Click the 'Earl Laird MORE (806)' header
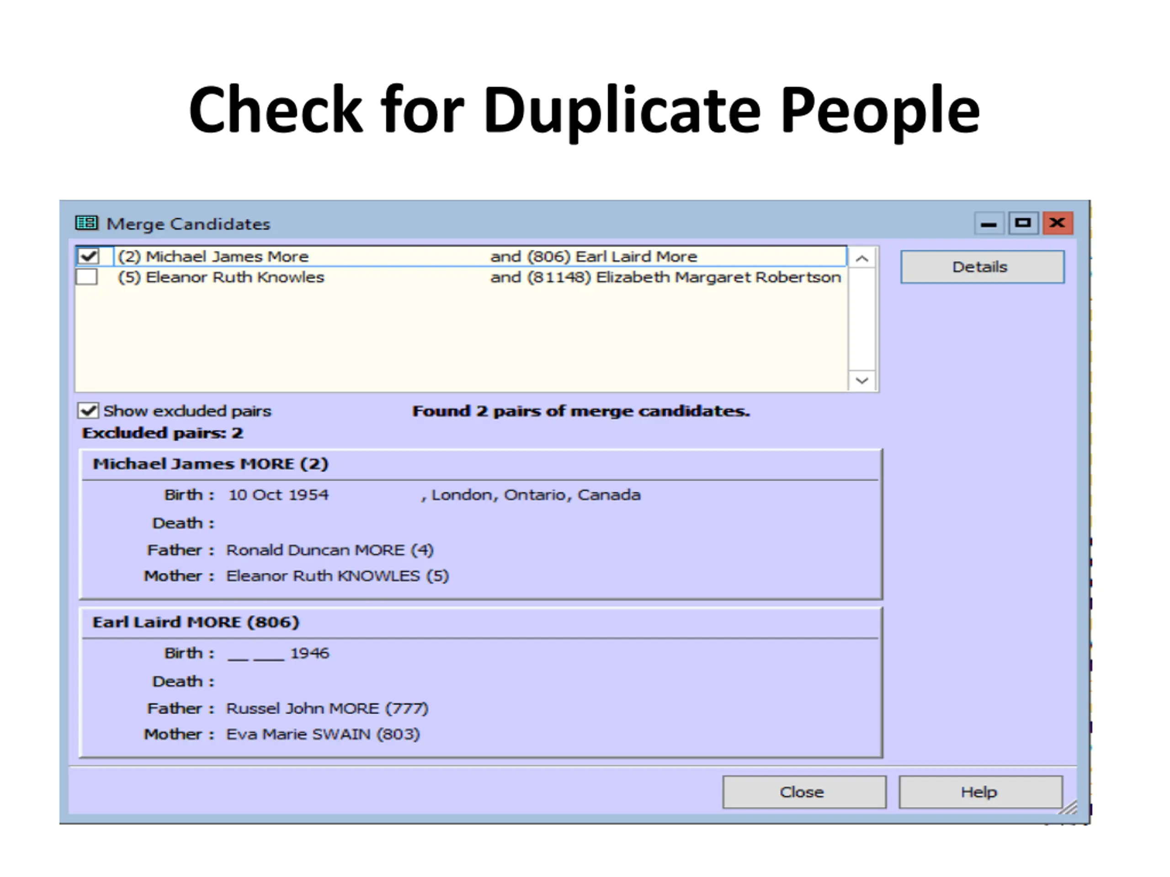Viewport: 1170px width, 877px height. click(x=196, y=622)
